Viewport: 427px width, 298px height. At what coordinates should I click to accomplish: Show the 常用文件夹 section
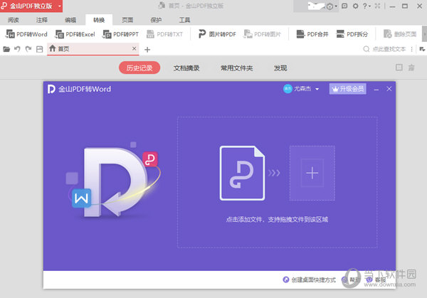coord(237,68)
